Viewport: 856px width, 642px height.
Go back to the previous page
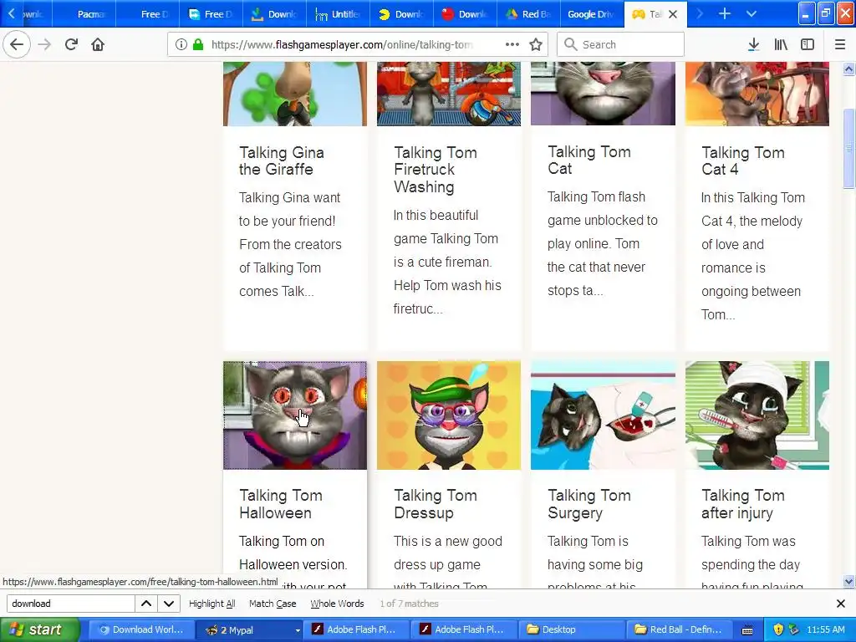(17, 45)
